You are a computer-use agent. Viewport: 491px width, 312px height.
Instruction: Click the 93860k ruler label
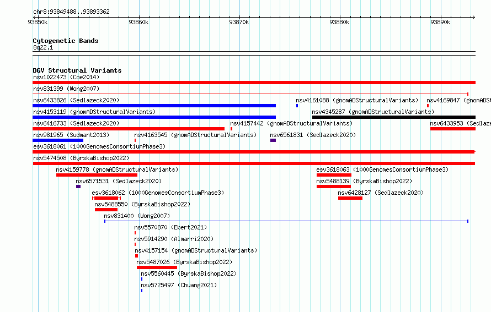pyautogui.click(x=138, y=22)
